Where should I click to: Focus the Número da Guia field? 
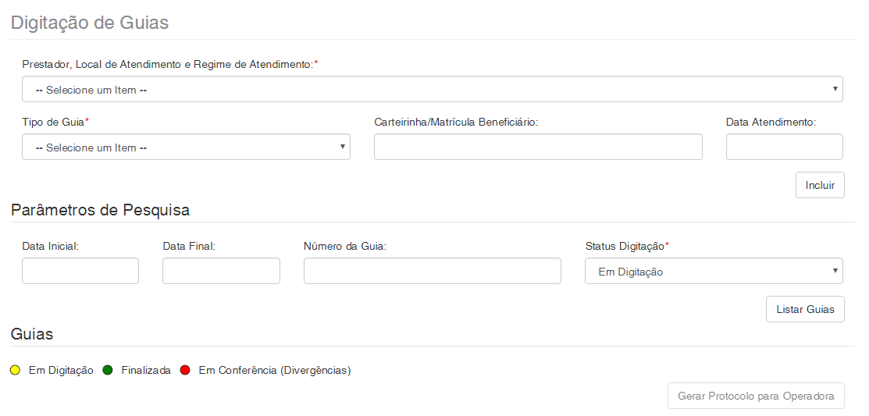pyautogui.click(x=432, y=272)
